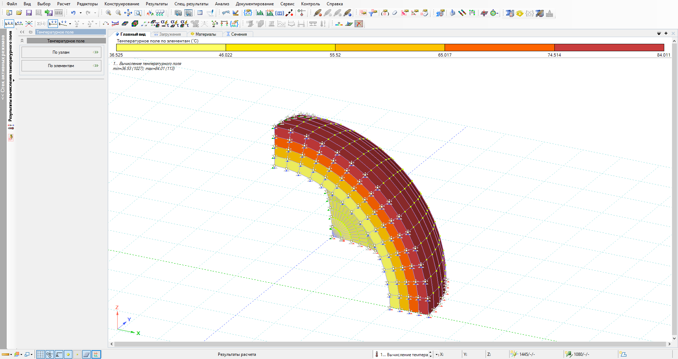Viewport: 678px width, 359px height.
Task: Click the camera snapshot icon
Action: point(178,13)
